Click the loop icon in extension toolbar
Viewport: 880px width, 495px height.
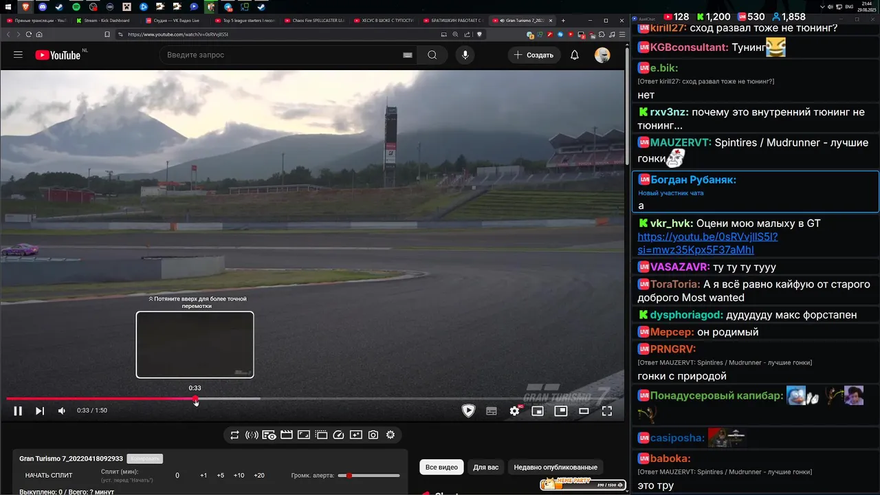[234, 434]
